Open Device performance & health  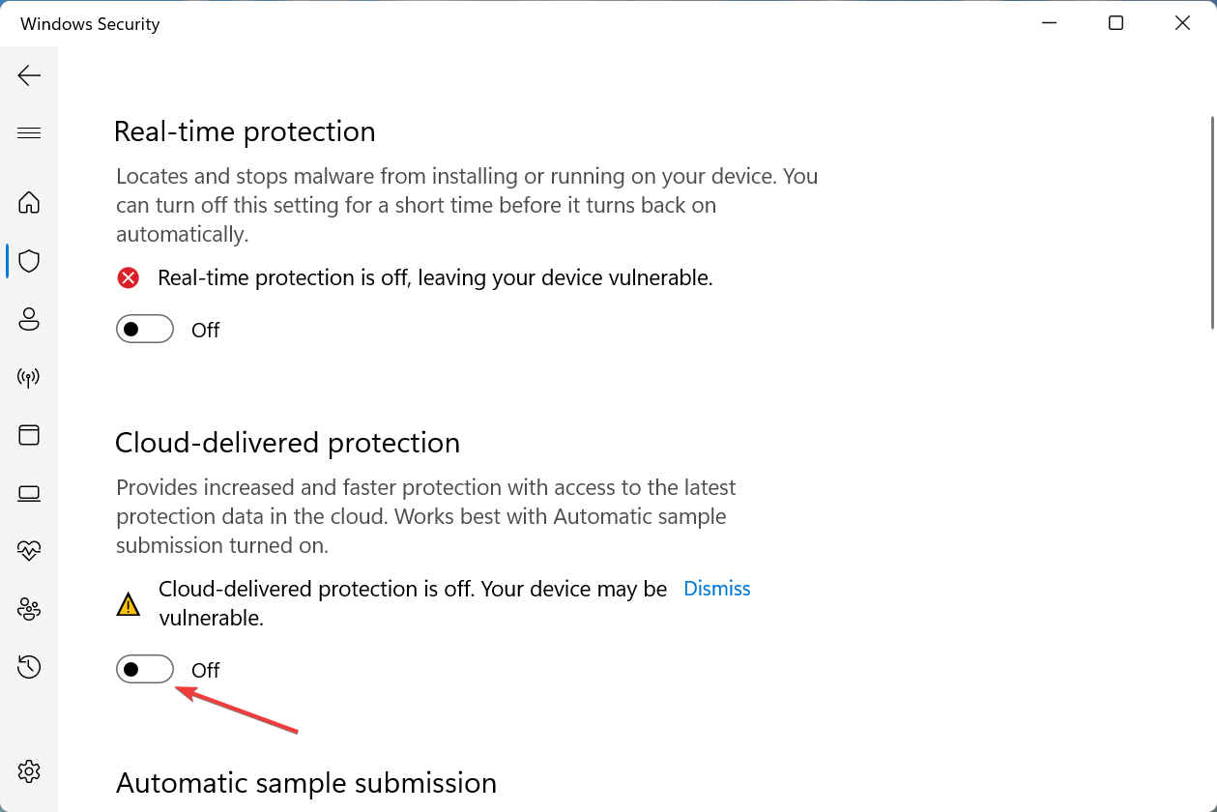click(29, 551)
